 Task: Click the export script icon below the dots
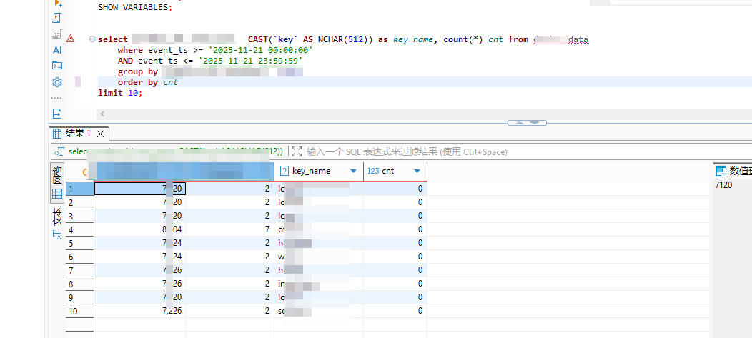click(x=57, y=113)
